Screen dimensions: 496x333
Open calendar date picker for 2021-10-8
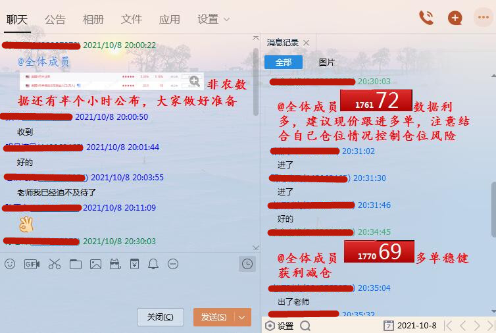pos(388,325)
